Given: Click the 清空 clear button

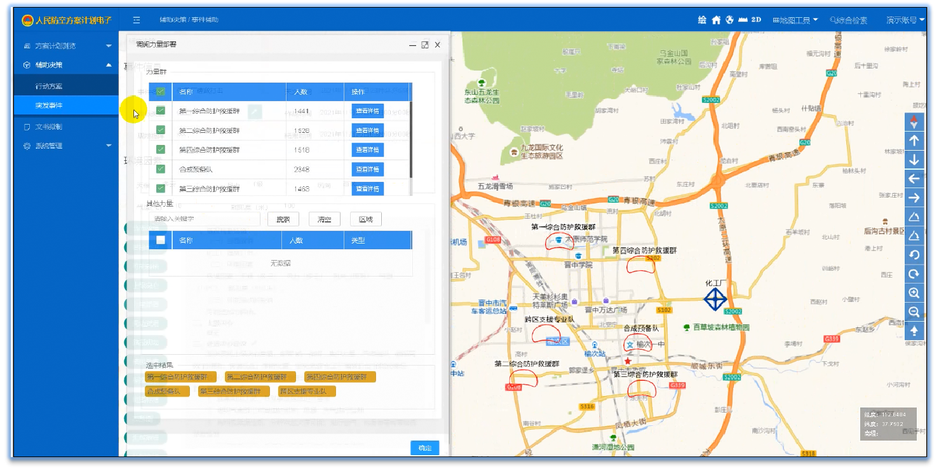Looking at the screenshot, I should [325, 219].
